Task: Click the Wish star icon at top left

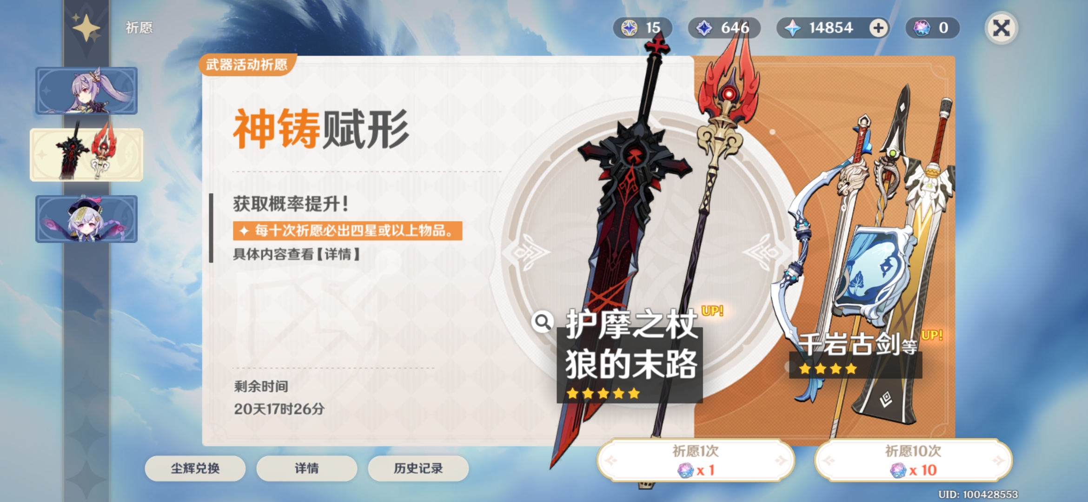Action: [x=86, y=28]
